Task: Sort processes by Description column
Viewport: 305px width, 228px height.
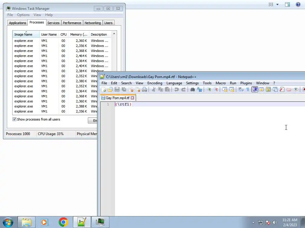Action: (100, 34)
